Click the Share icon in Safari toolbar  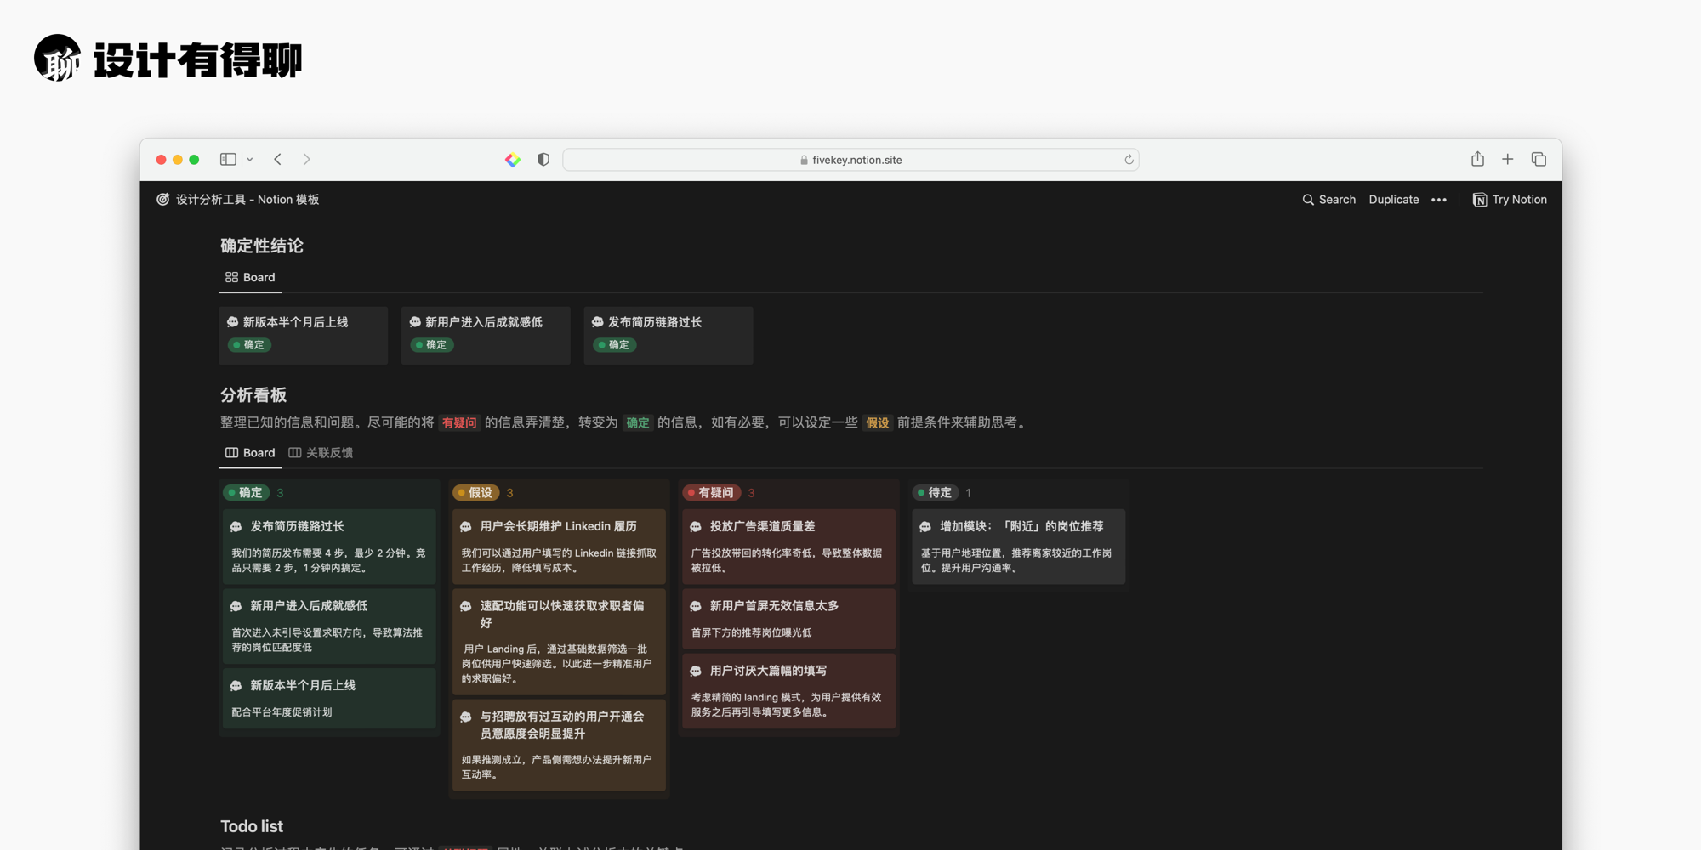point(1477,159)
